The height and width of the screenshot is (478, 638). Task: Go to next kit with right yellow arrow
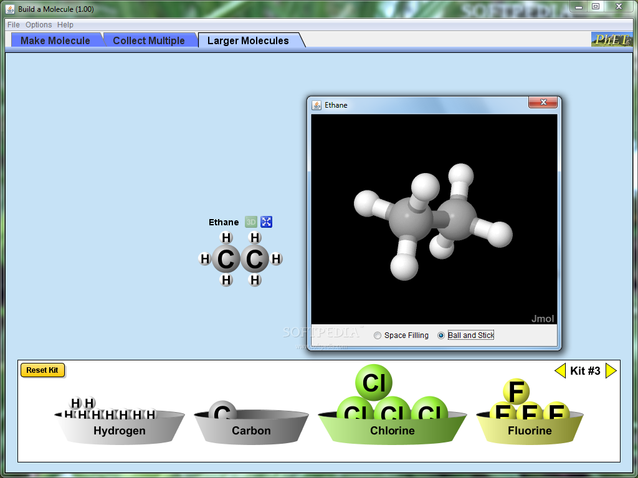[x=611, y=371]
